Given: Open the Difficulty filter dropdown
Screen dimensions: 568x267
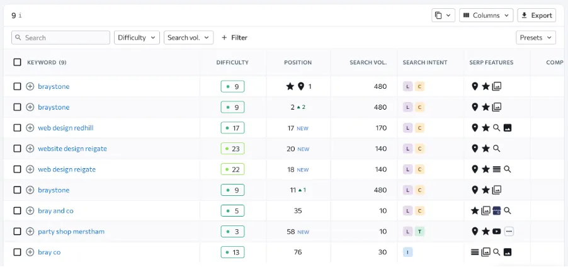Looking at the screenshot, I should coord(137,38).
